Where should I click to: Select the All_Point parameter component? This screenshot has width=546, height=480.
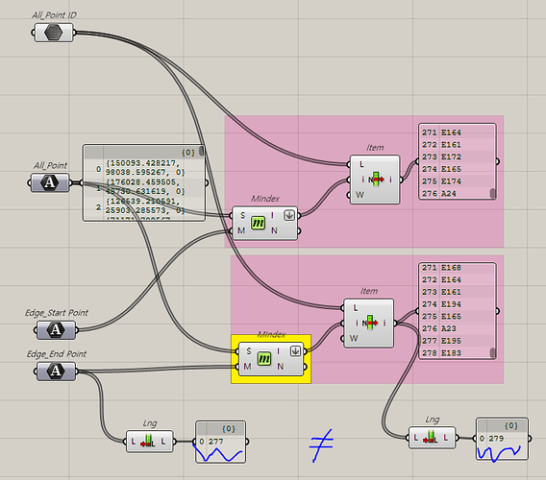tap(50, 183)
